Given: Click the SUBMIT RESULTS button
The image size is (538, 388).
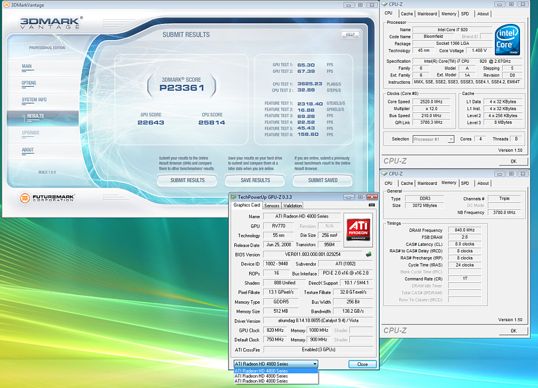Looking at the screenshot, I should coord(187,180).
